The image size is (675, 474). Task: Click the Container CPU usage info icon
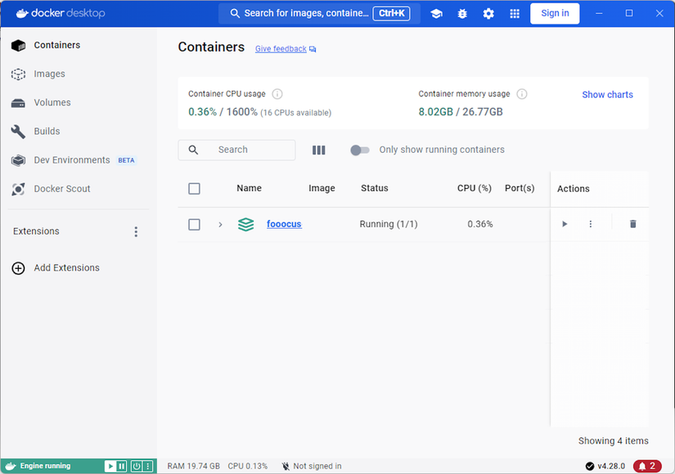277,94
